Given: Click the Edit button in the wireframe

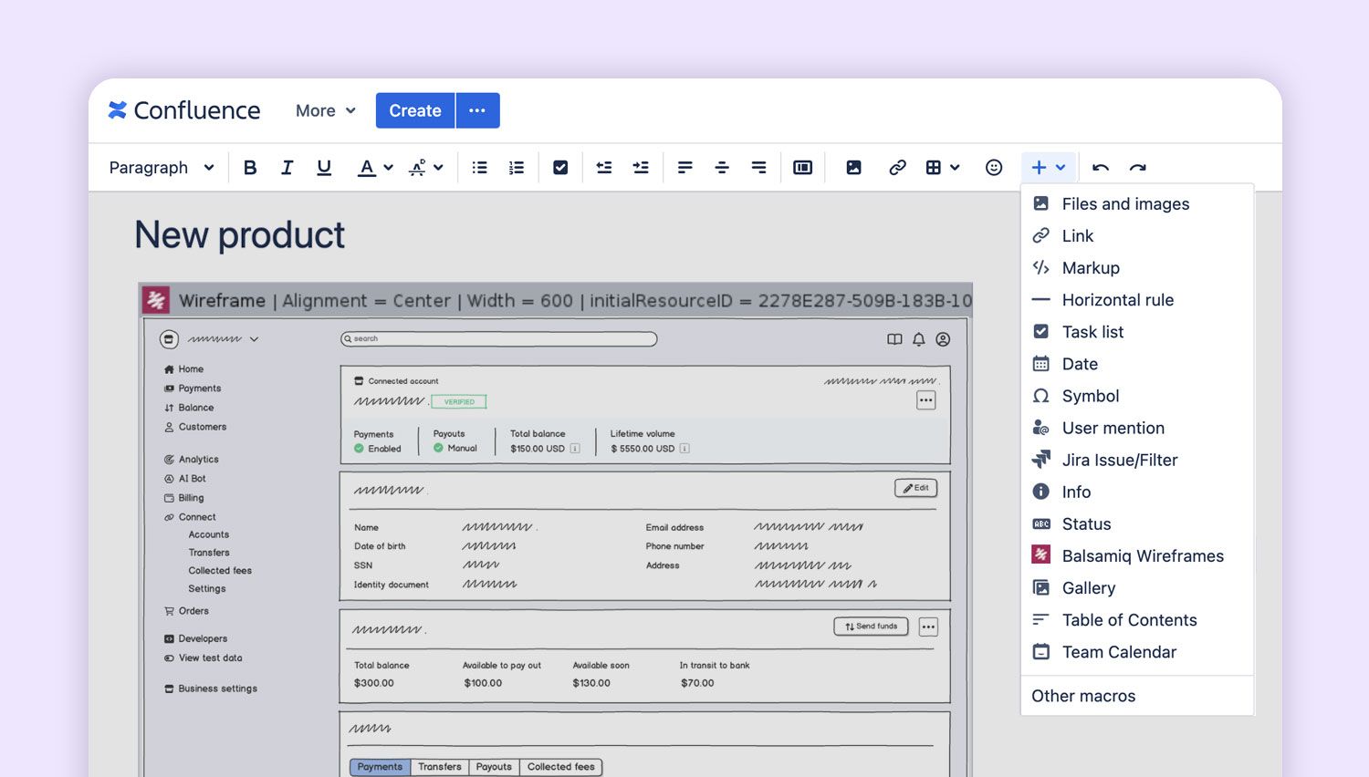Looking at the screenshot, I should [x=915, y=488].
